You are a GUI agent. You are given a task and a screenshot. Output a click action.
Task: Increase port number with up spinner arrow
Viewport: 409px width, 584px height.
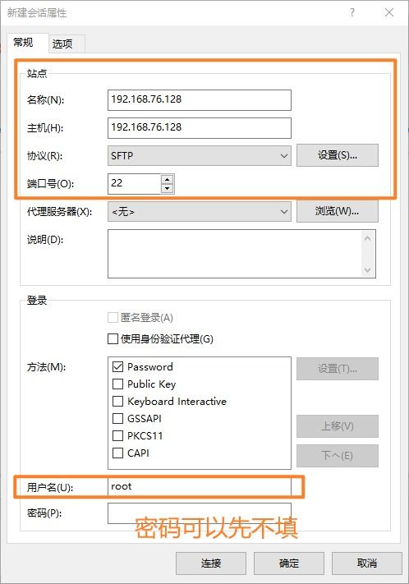coord(168,180)
